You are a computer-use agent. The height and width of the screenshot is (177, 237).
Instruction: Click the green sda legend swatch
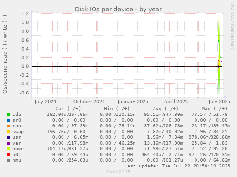tap(8, 115)
